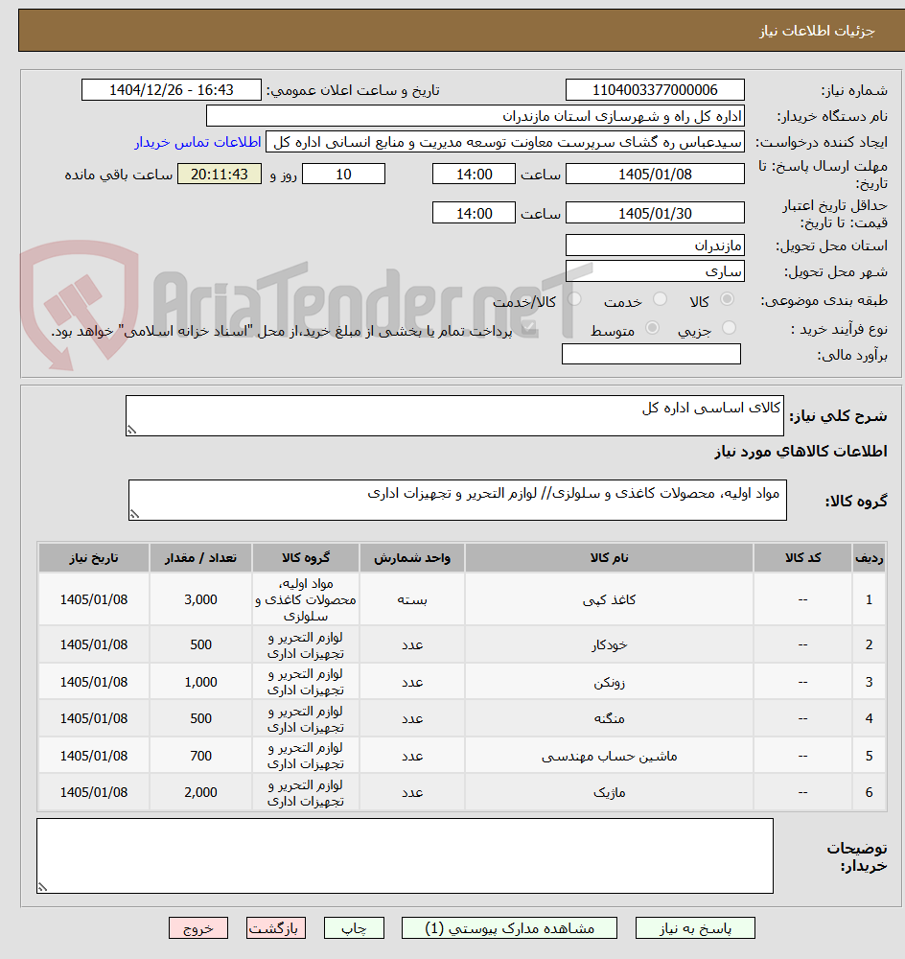Click the تعداد / مقدار column header
Screen dimensions: 905x959
(x=200, y=558)
